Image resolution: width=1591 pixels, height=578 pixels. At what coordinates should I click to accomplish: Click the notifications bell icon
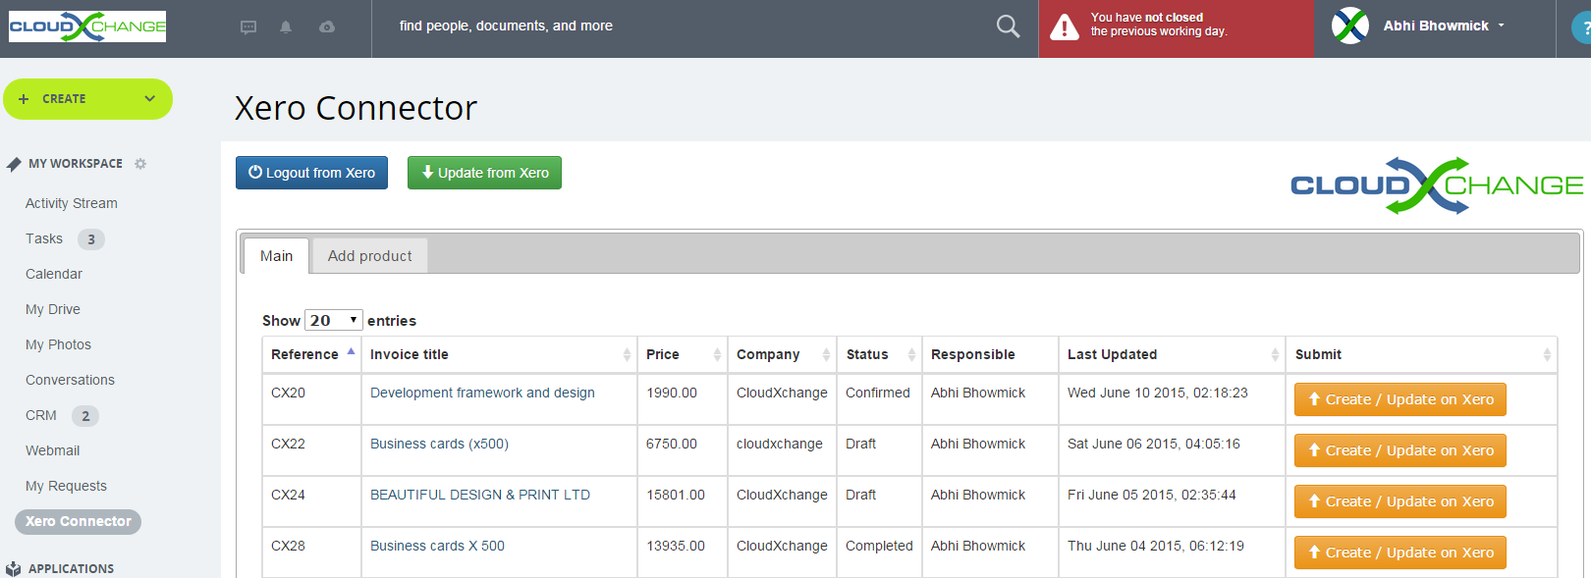[286, 27]
